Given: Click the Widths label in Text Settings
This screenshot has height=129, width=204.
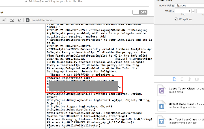Looking at the screenshot, I should pyautogui.click(x=169, y=11).
